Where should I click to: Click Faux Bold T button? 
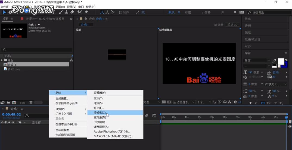pos(250,103)
